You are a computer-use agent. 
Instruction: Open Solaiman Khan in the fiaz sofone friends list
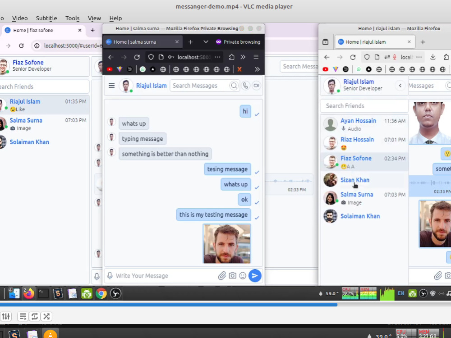pos(44,142)
